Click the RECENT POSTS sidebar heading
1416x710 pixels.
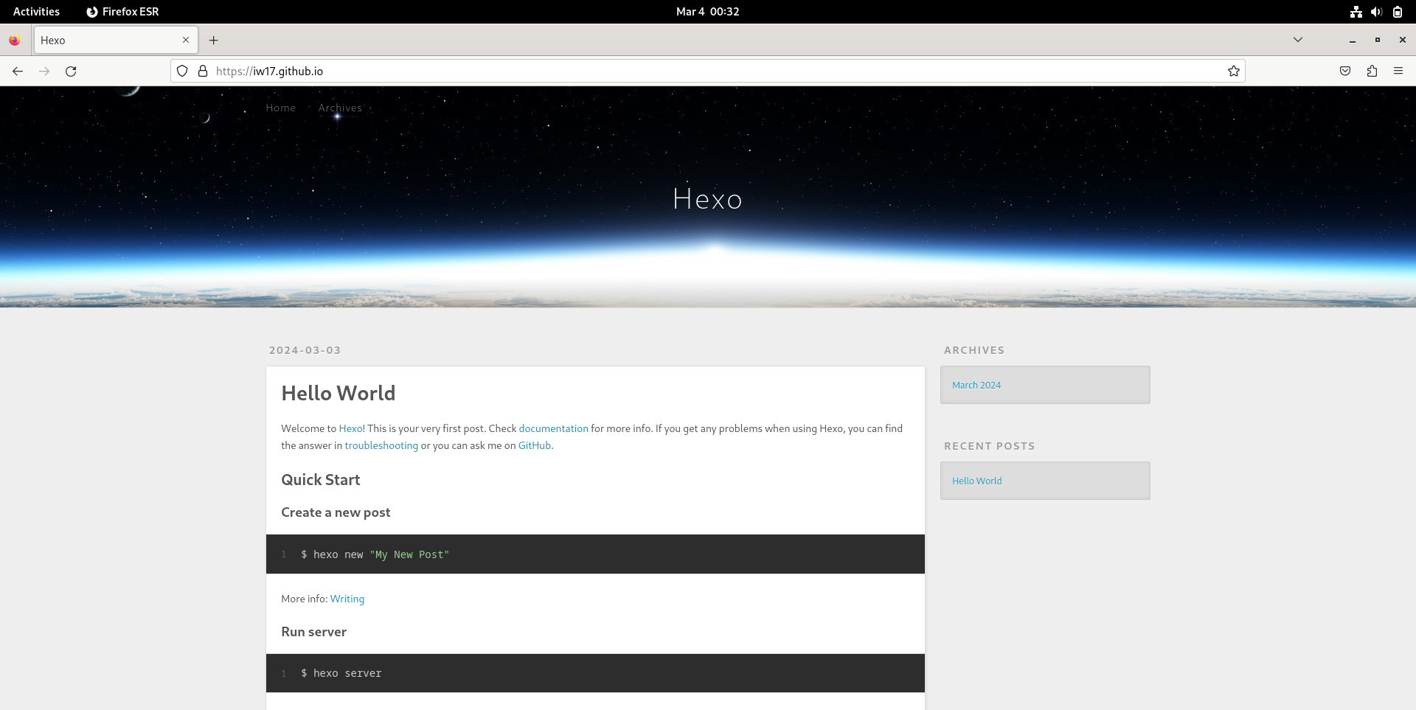989,446
